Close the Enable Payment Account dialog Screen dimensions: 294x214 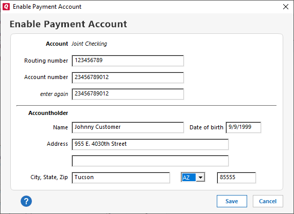click(286, 7)
